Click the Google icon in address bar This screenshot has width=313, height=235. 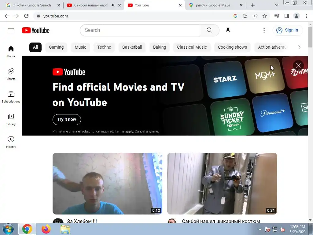[235, 16]
